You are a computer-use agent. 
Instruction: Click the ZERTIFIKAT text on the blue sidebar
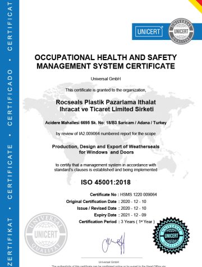pos(10,242)
